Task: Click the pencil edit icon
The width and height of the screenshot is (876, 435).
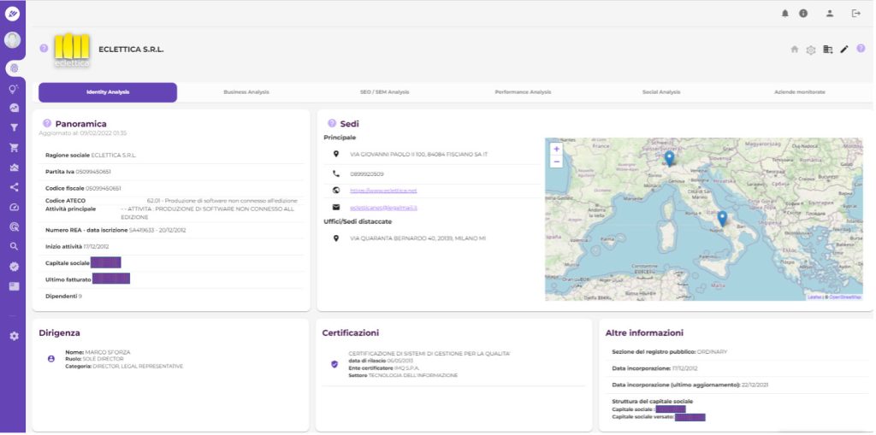Action: (x=844, y=50)
